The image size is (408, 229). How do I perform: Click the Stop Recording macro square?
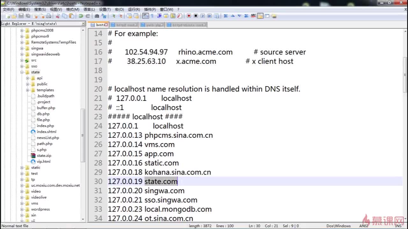(x=196, y=16)
